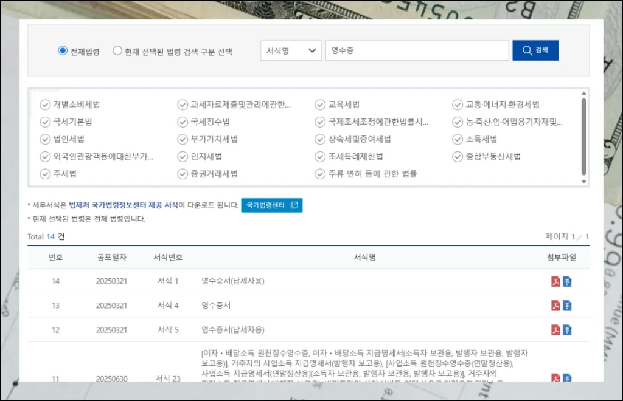Open the PDF attachment for 영수증서 row 13
Viewport: 623px width, 401px height.
(555, 306)
